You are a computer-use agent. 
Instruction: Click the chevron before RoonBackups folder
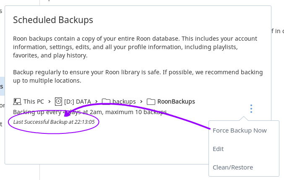coord(142,102)
